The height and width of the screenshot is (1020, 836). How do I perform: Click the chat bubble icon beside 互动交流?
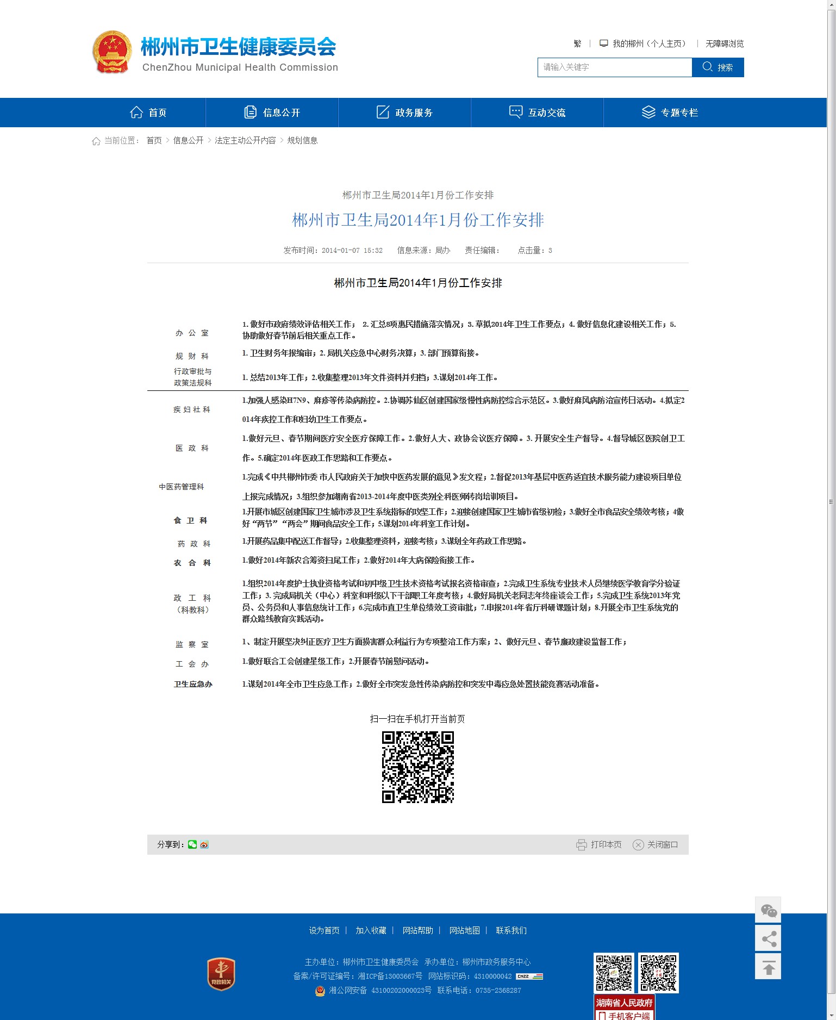(515, 111)
